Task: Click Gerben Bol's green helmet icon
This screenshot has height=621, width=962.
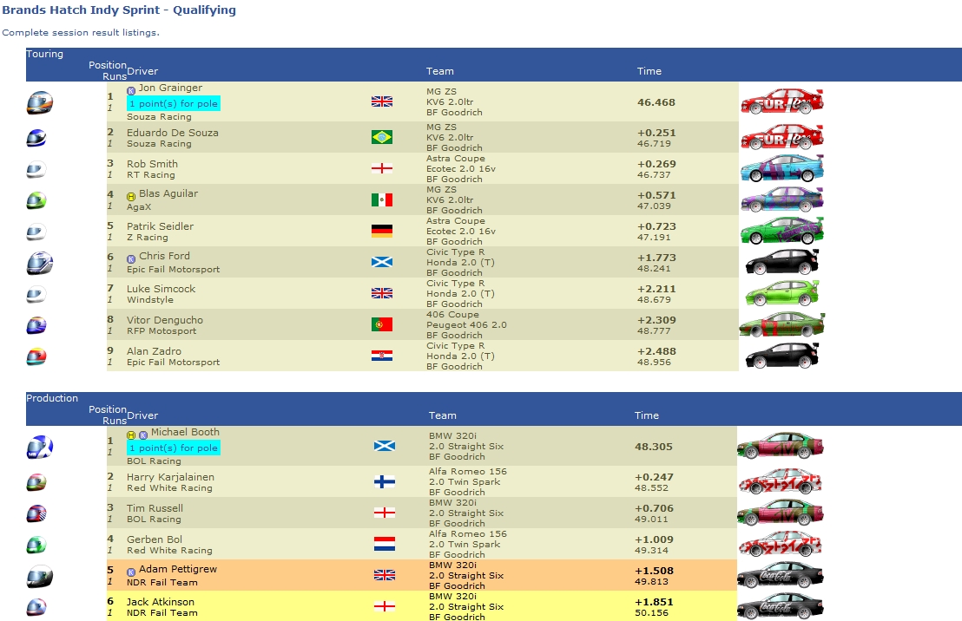Action: coord(36,545)
